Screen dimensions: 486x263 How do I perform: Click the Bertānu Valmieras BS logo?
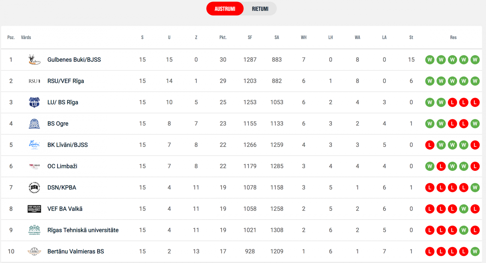pos(34,251)
